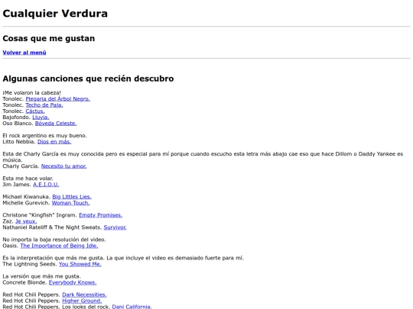Click the 'Cosas que me gustan' heading
The height and width of the screenshot is (309, 413).
tap(49, 38)
